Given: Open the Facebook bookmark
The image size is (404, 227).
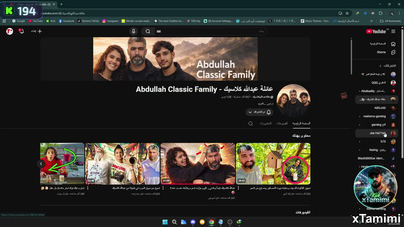Looking at the screenshot, I should pyautogui.click(x=66, y=21).
